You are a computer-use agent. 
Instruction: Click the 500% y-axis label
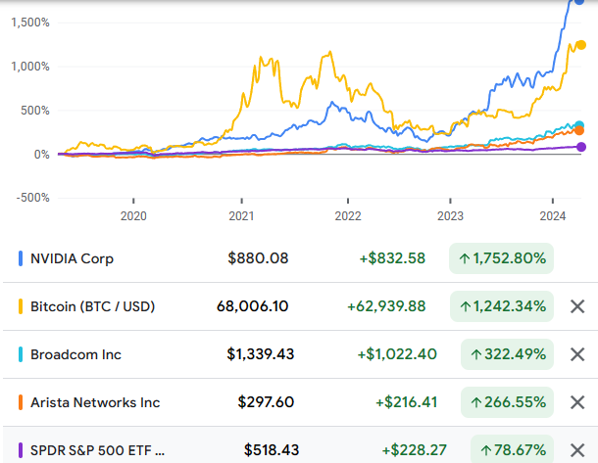pyautogui.click(x=35, y=111)
